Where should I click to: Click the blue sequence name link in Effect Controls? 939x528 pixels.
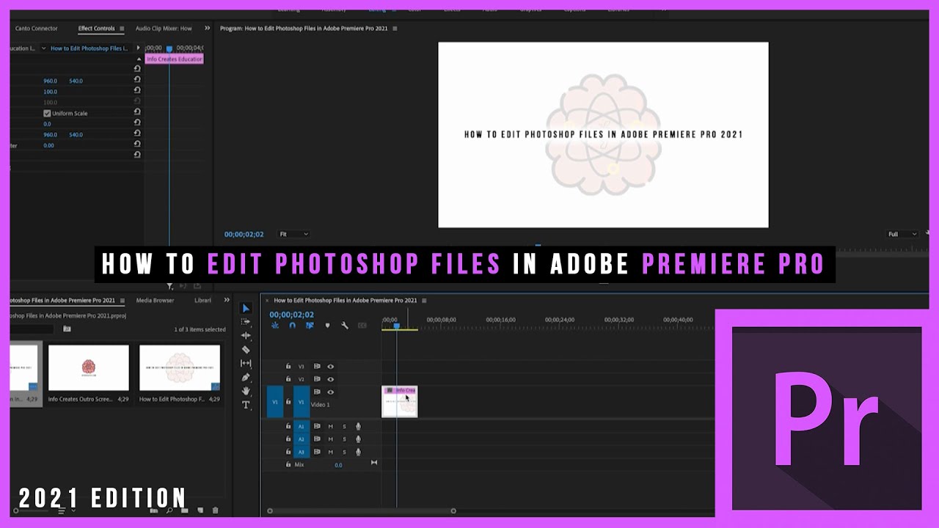(88, 48)
